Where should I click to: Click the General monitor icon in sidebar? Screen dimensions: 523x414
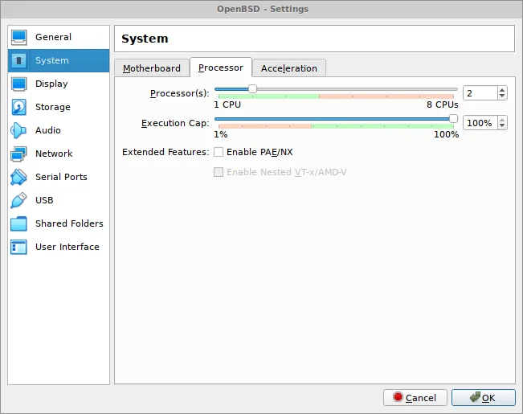click(x=19, y=38)
